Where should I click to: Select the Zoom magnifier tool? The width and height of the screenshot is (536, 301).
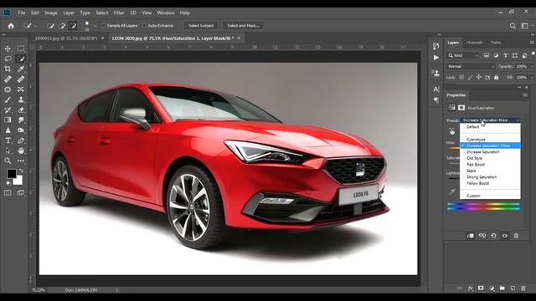pos(8,161)
